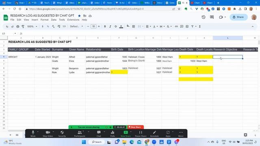Open the zoom 100% dropdown

[x=32, y=26]
